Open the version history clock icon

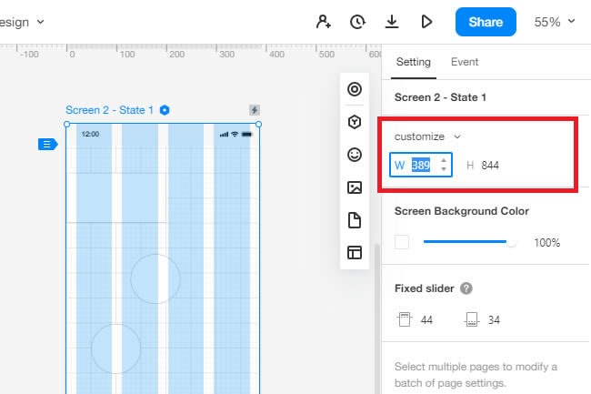pyautogui.click(x=357, y=22)
